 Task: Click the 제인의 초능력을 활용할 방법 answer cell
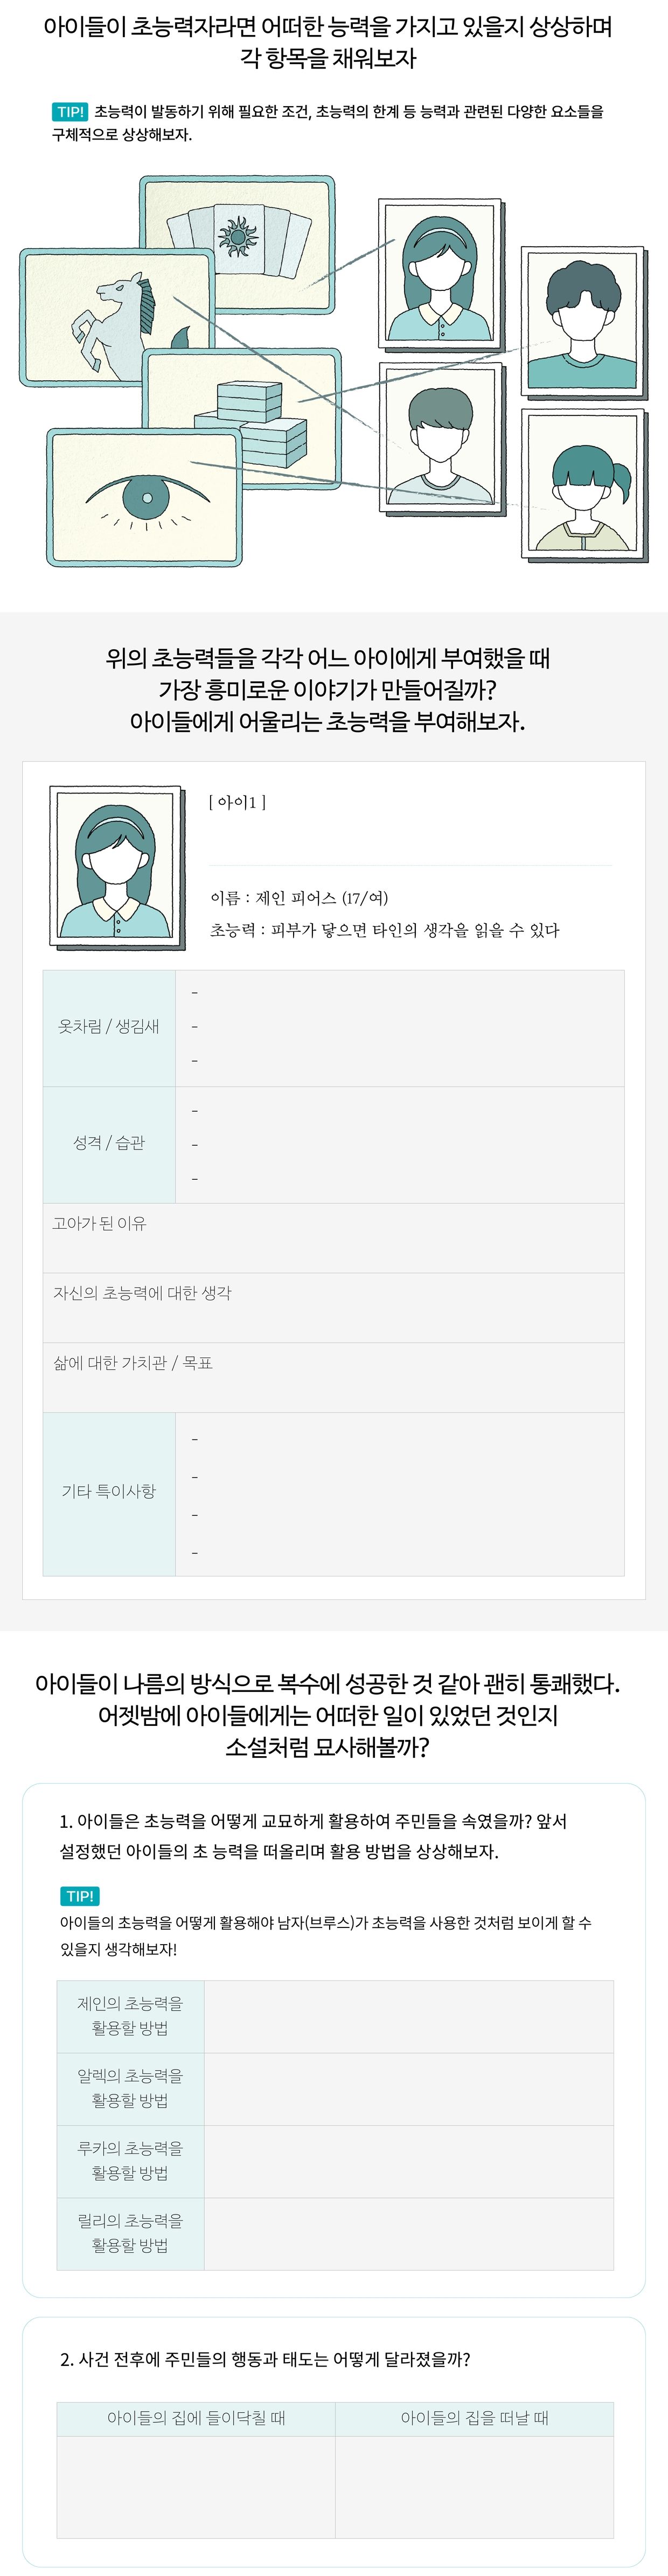pyautogui.click(x=408, y=2017)
